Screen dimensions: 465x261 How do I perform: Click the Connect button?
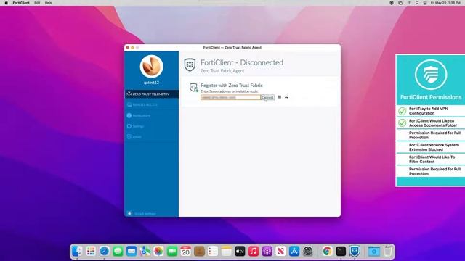[267, 97]
